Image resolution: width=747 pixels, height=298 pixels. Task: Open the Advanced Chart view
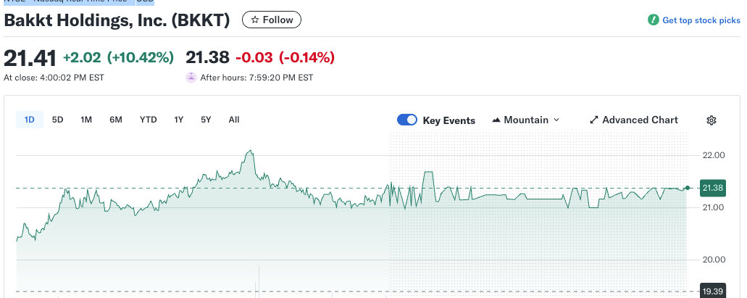[640, 120]
